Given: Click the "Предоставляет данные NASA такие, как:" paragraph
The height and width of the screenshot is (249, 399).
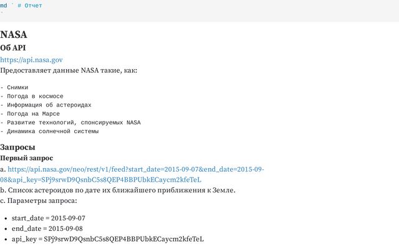Looking at the screenshot, I should pos(69,70).
